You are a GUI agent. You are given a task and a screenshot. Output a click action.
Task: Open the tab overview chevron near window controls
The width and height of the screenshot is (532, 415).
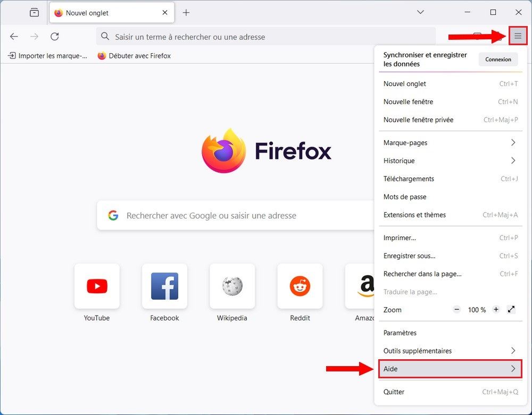420,12
